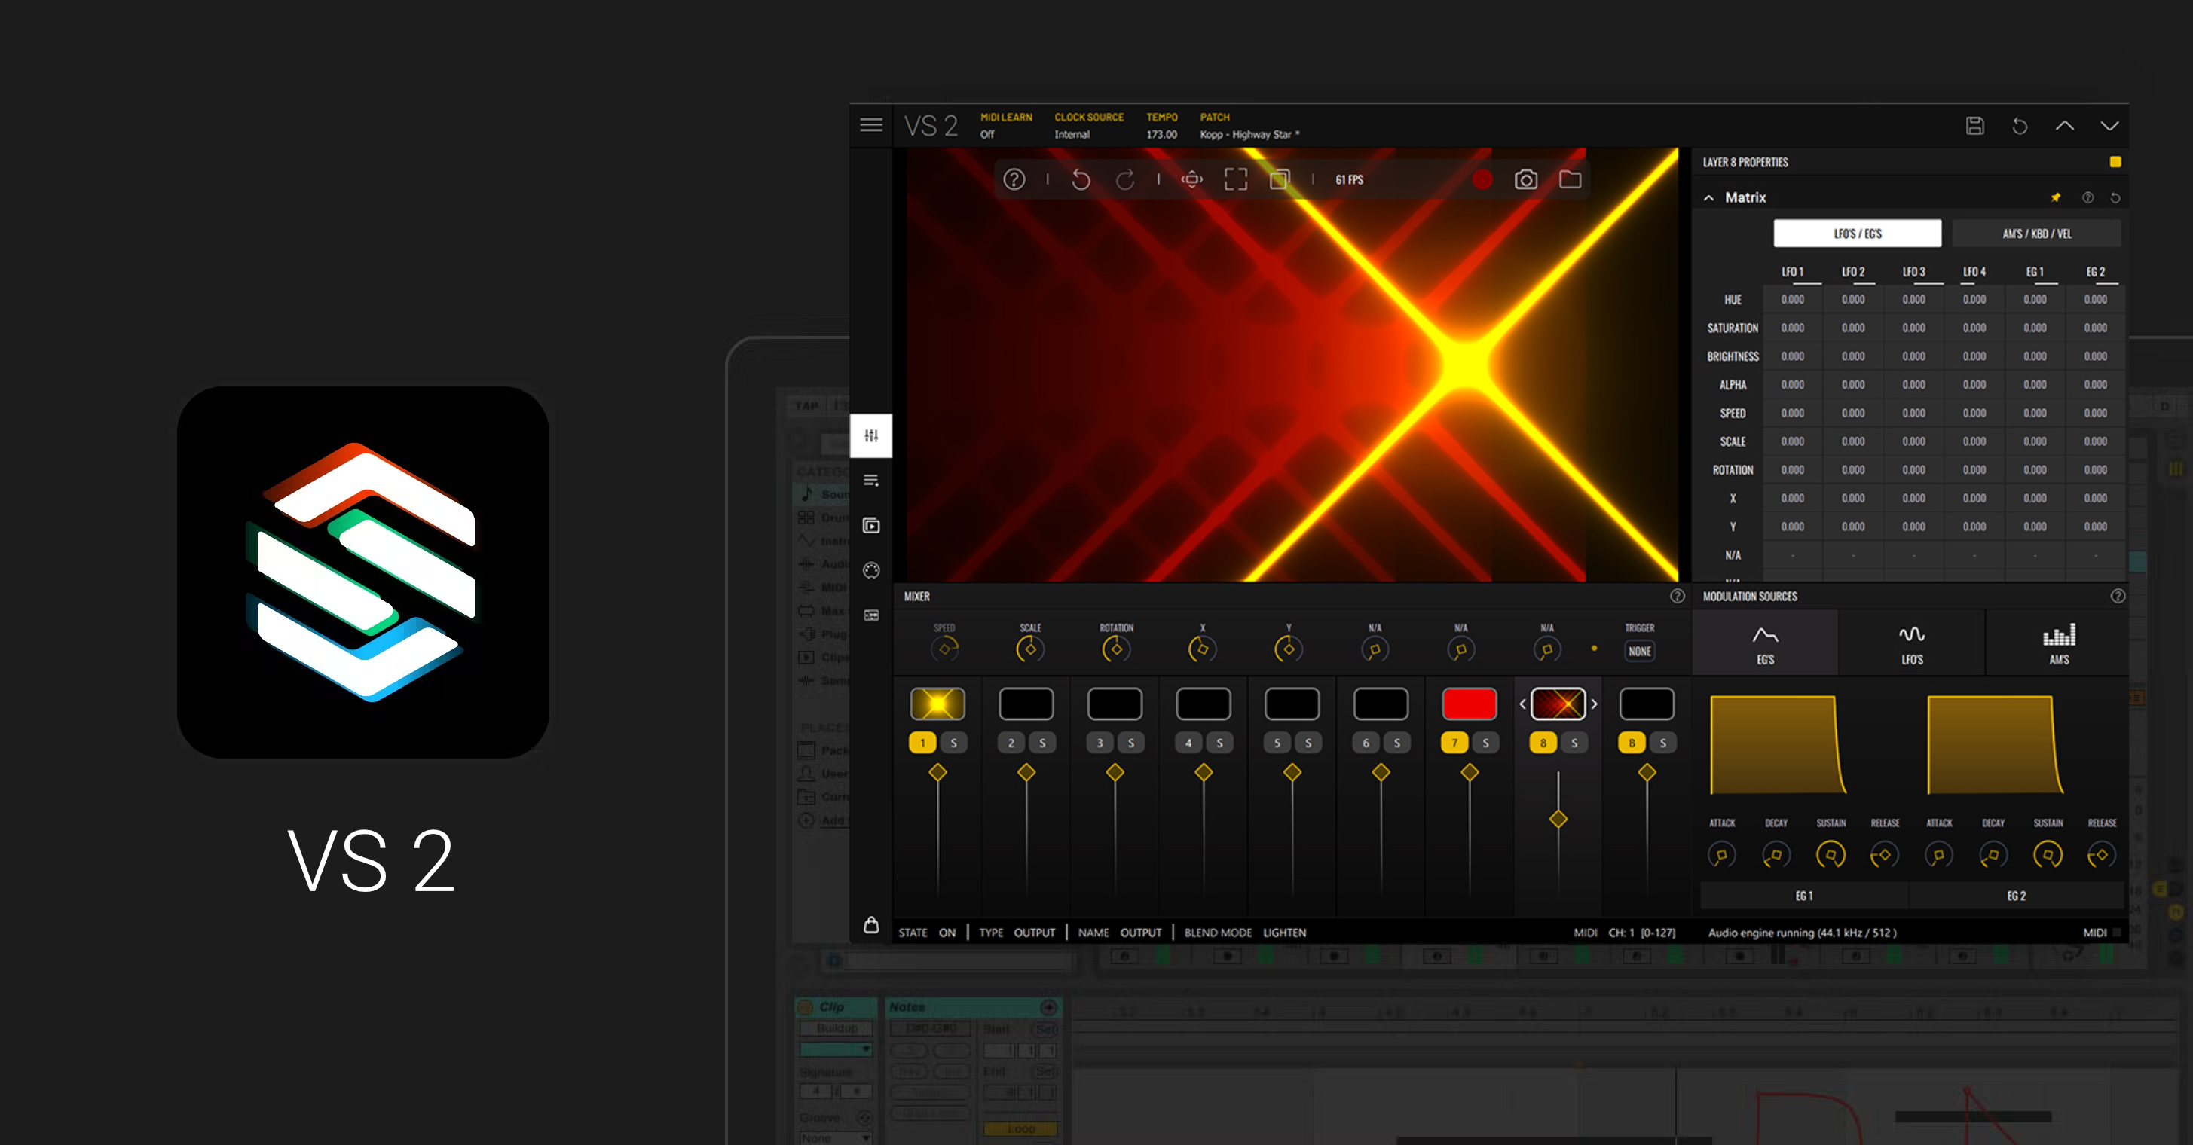Screen dimensions: 2193x1145
Task: Toggle layer 1 number button
Action: [x=923, y=743]
